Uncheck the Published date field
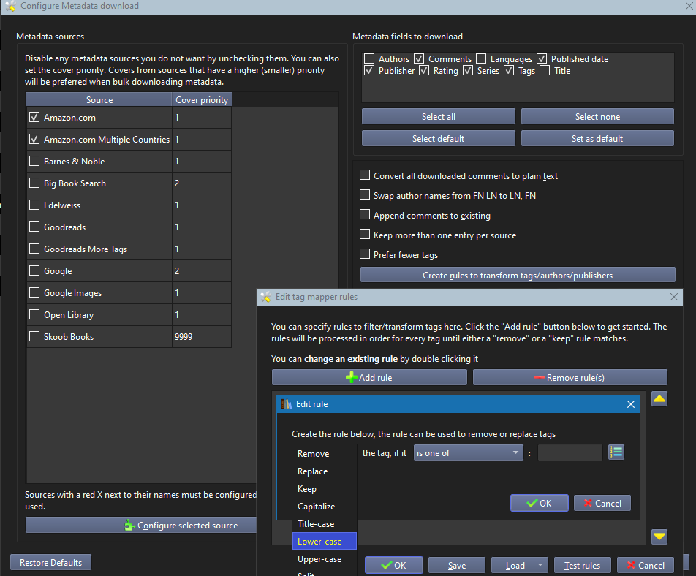 click(x=542, y=58)
